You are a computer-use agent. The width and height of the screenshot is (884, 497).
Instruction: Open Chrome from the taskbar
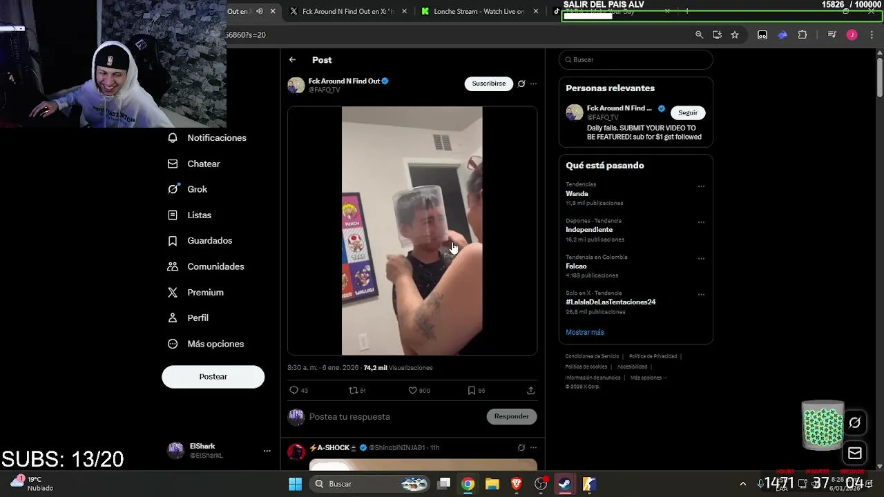pyautogui.click(x=468, y=484)
